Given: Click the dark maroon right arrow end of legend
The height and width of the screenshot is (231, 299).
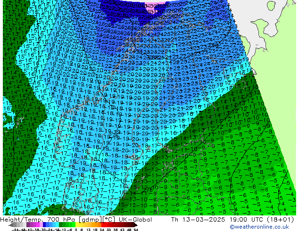Looking at the screenshot, I should pos(135,225).
